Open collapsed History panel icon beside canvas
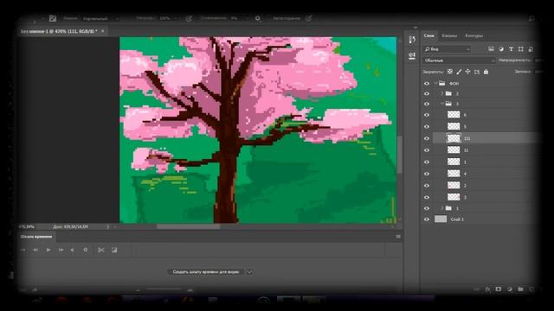Screen dimensions: 554x311 coord(412,40)
